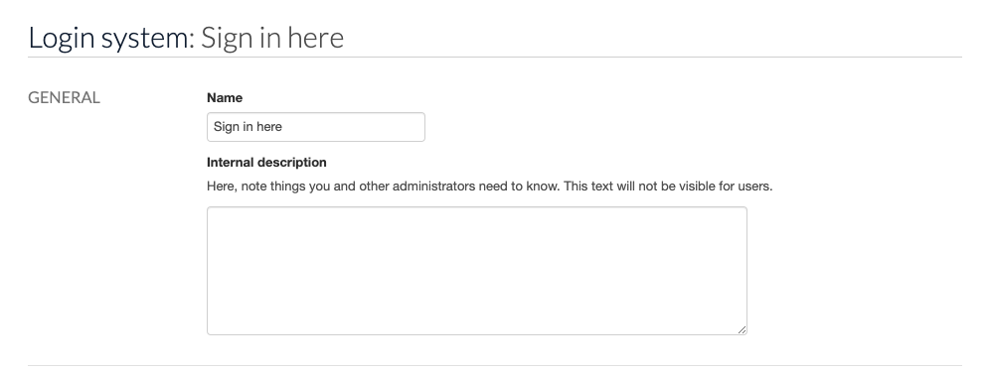Image resolution: width=993 pixels, height=373 pixels.
Task: Click the word "here" in Name field
Action: [x=269, y=126]
